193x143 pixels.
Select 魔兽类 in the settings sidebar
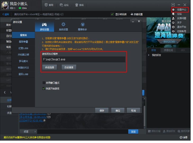[x=23, y=35]
